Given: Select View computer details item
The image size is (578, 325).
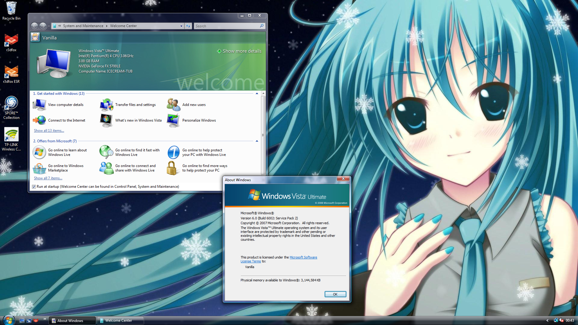Looking at the screenshot, I should [58, 105].
